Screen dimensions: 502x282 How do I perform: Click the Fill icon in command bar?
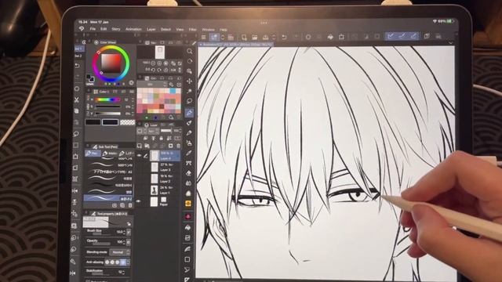pyautogui.click(x=330, y=37)
